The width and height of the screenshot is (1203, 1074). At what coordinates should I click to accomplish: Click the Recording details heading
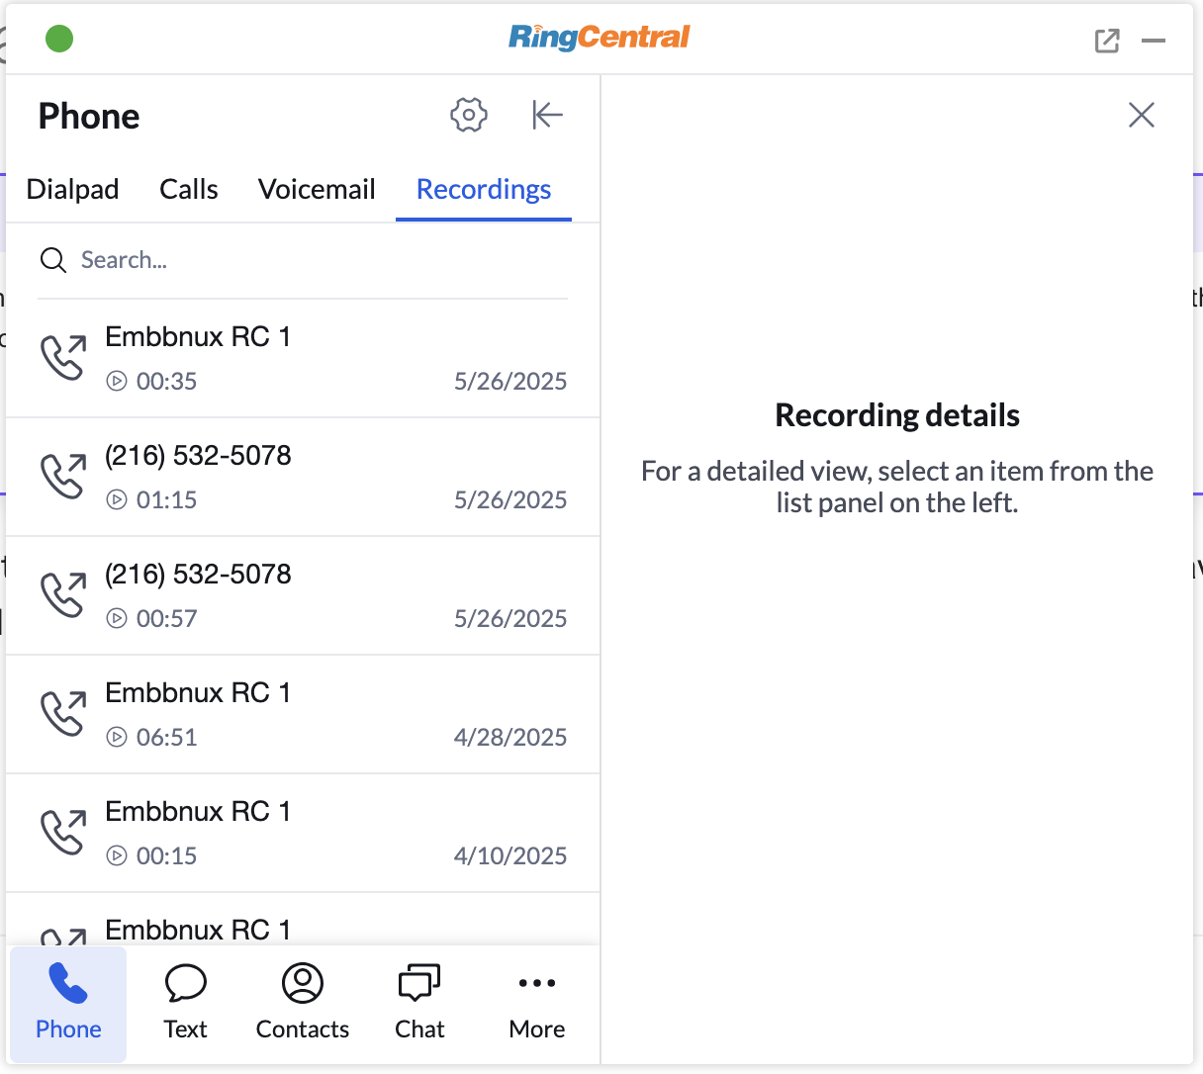pos(897,415)
